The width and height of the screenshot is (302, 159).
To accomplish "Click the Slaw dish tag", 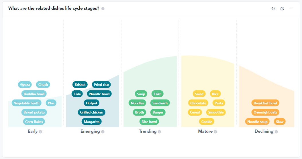I will tap(280, 122).
